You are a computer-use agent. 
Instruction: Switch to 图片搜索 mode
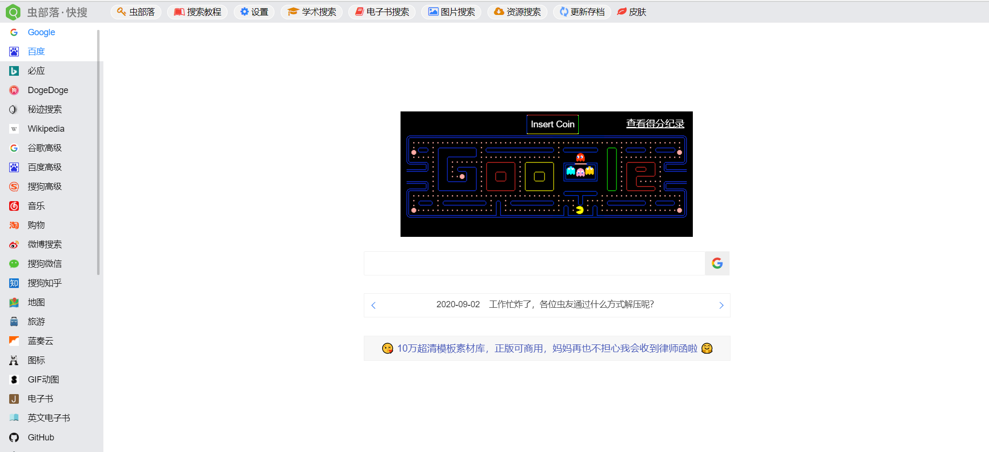click(451, 12)
